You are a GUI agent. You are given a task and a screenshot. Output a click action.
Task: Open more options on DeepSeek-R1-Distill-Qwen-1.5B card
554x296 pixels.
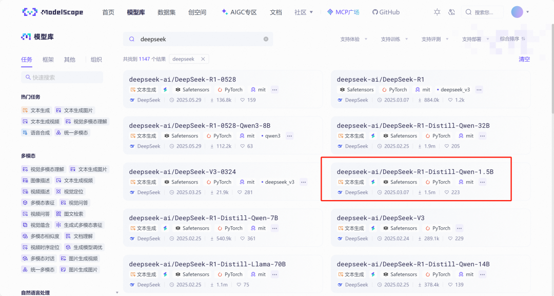pyautogui.click(x=482, y=182)
